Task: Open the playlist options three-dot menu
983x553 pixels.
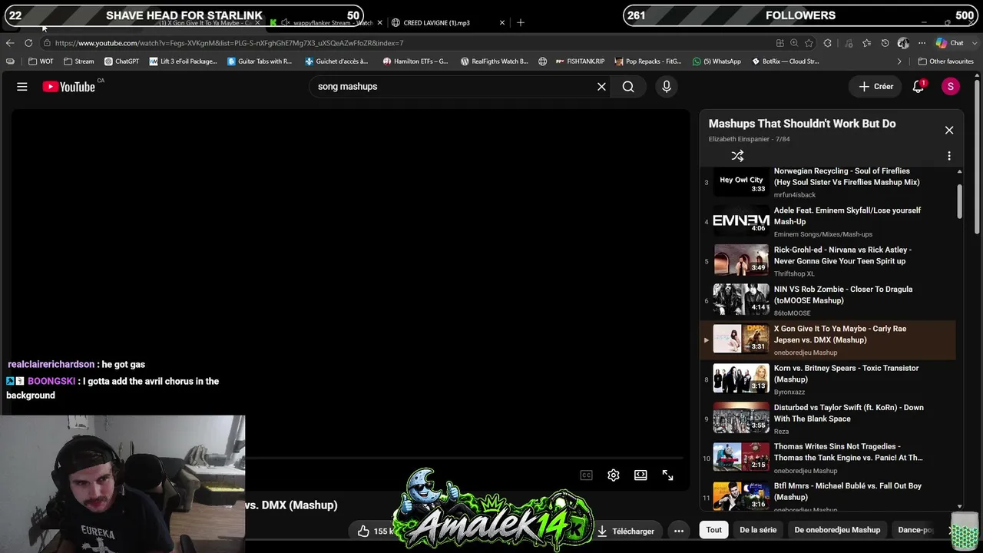Action: (x=949, y=156)
